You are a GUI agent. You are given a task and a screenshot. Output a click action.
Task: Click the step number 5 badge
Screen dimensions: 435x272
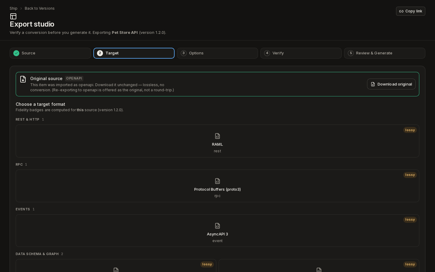[x=351, y=53]
